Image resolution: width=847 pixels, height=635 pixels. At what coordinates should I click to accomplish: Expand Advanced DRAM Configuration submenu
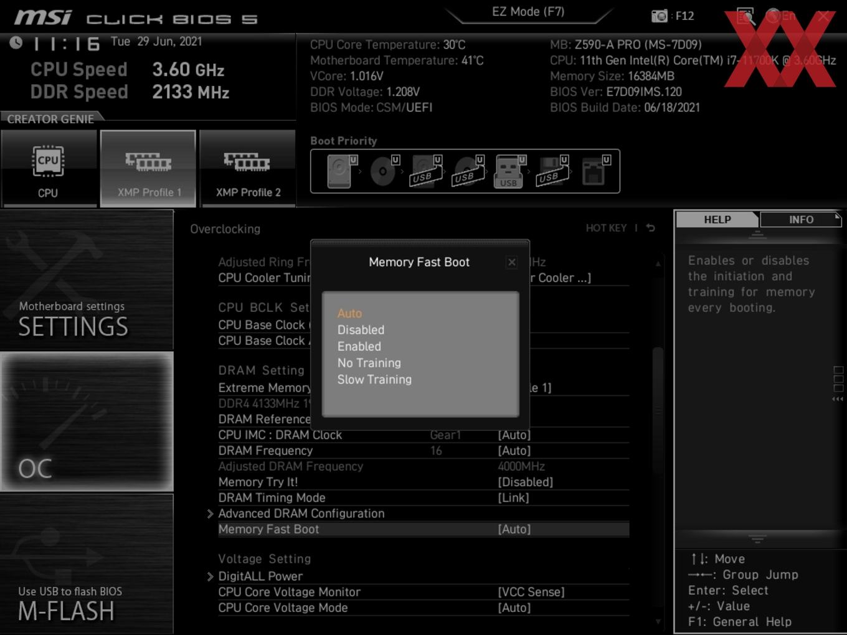tap(301, 514)
